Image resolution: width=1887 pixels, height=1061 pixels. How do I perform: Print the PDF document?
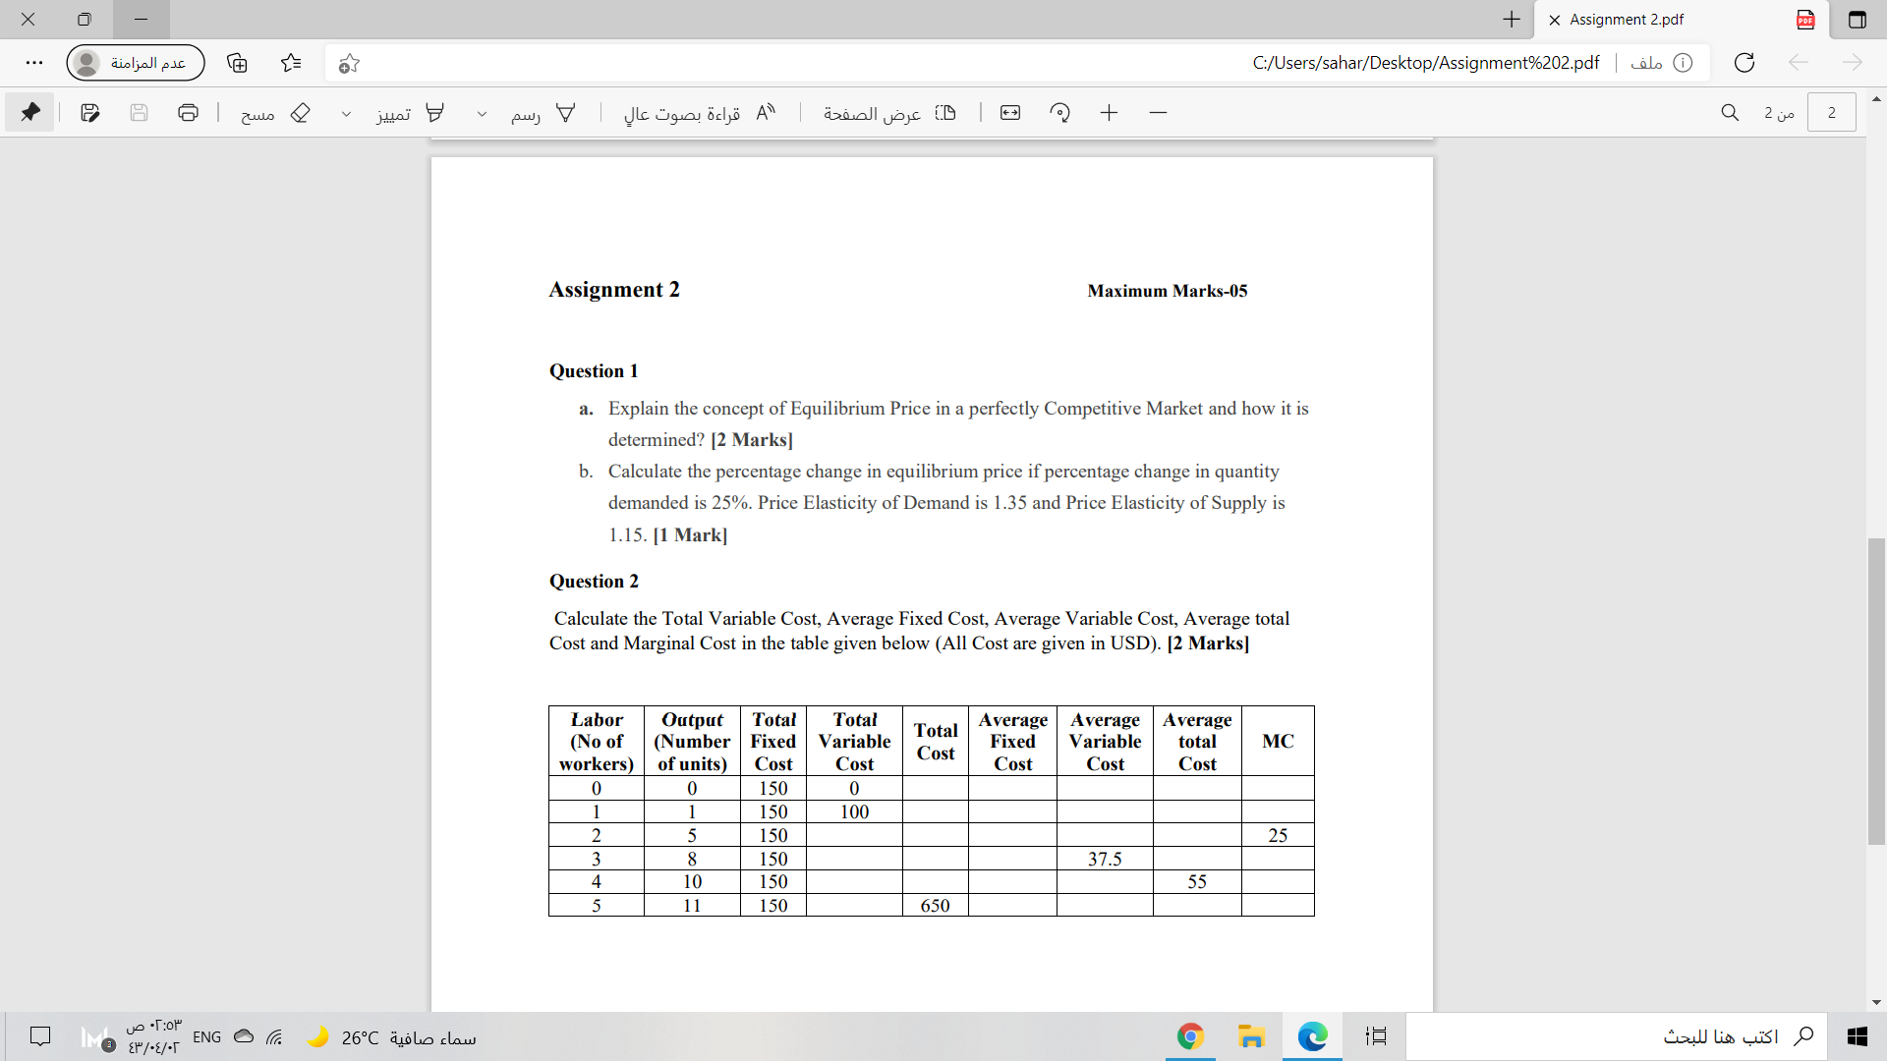[x=188, y=112]
